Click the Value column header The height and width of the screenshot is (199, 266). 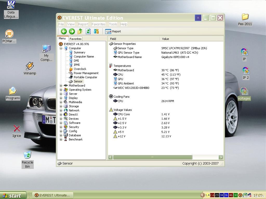pos(165,39)
